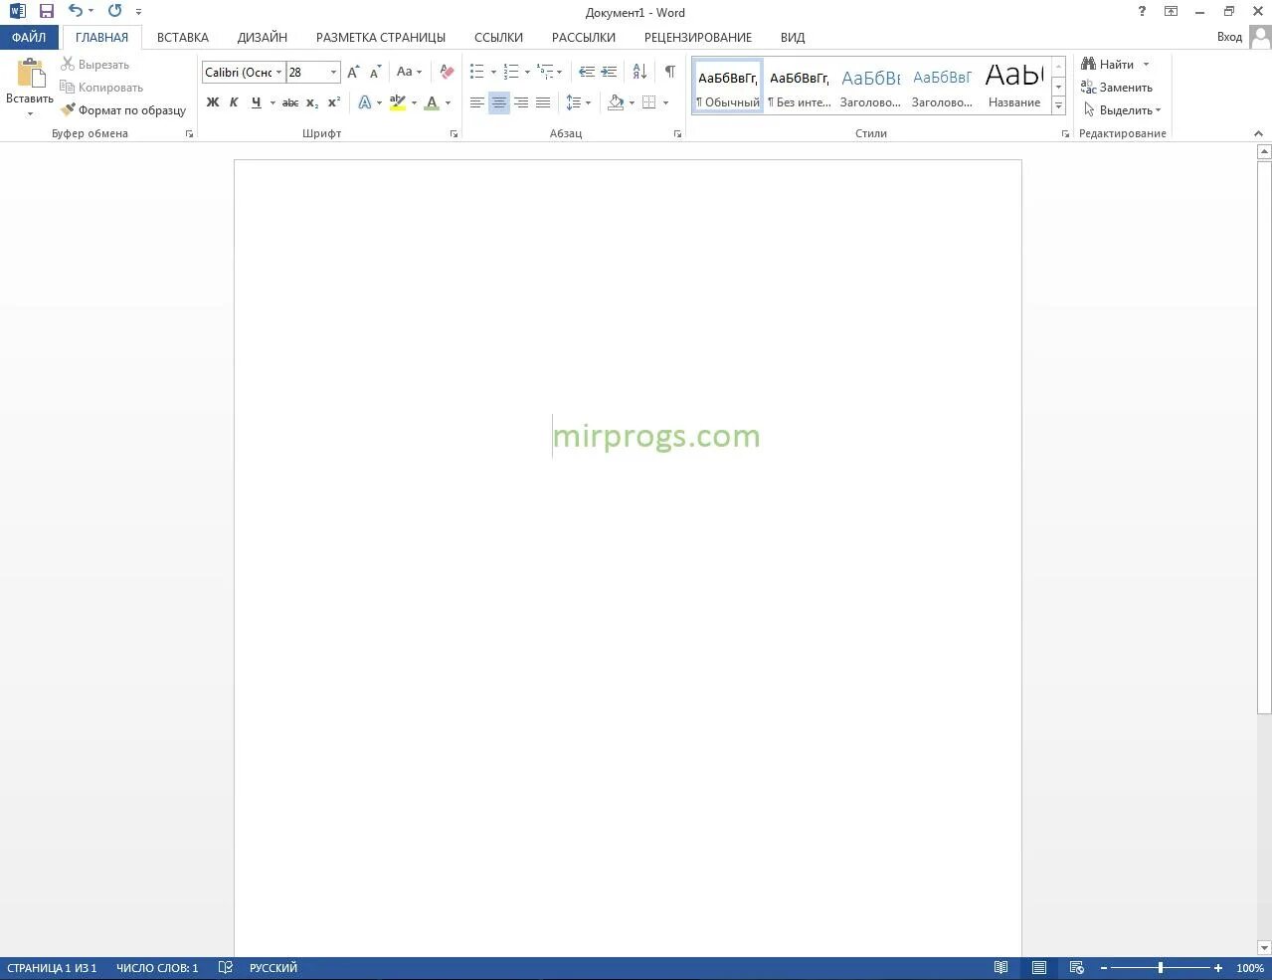
Task: Decrease paragraph indent
Action: click(587, 72)
